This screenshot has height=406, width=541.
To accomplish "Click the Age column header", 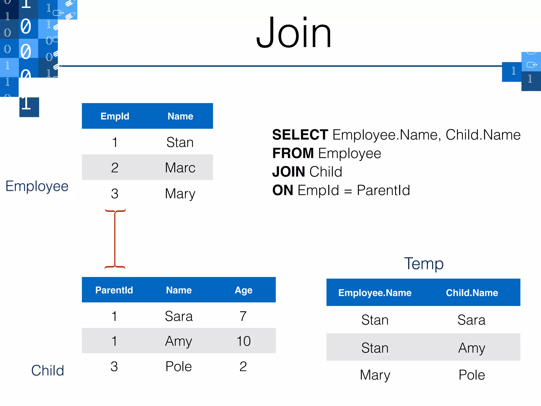I will pyautogui.click(x=244, y=290).
